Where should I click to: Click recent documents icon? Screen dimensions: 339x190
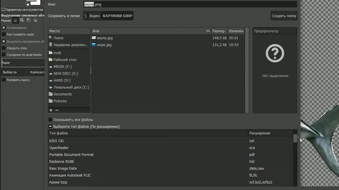pyautogui.click(x=51, y=44)
